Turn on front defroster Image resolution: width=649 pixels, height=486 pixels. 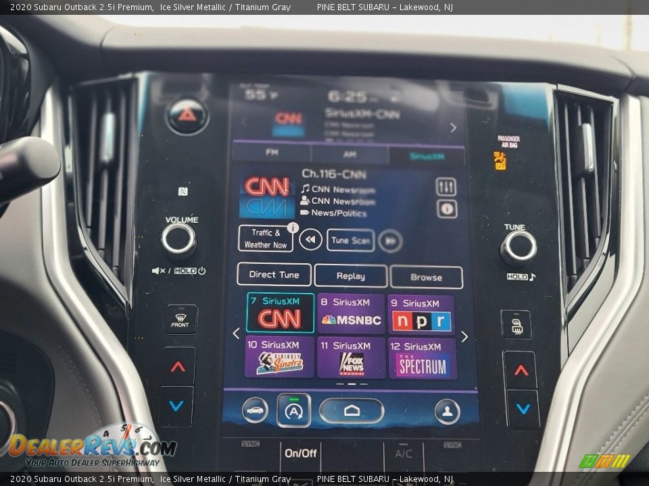click(x=180, y=319)
